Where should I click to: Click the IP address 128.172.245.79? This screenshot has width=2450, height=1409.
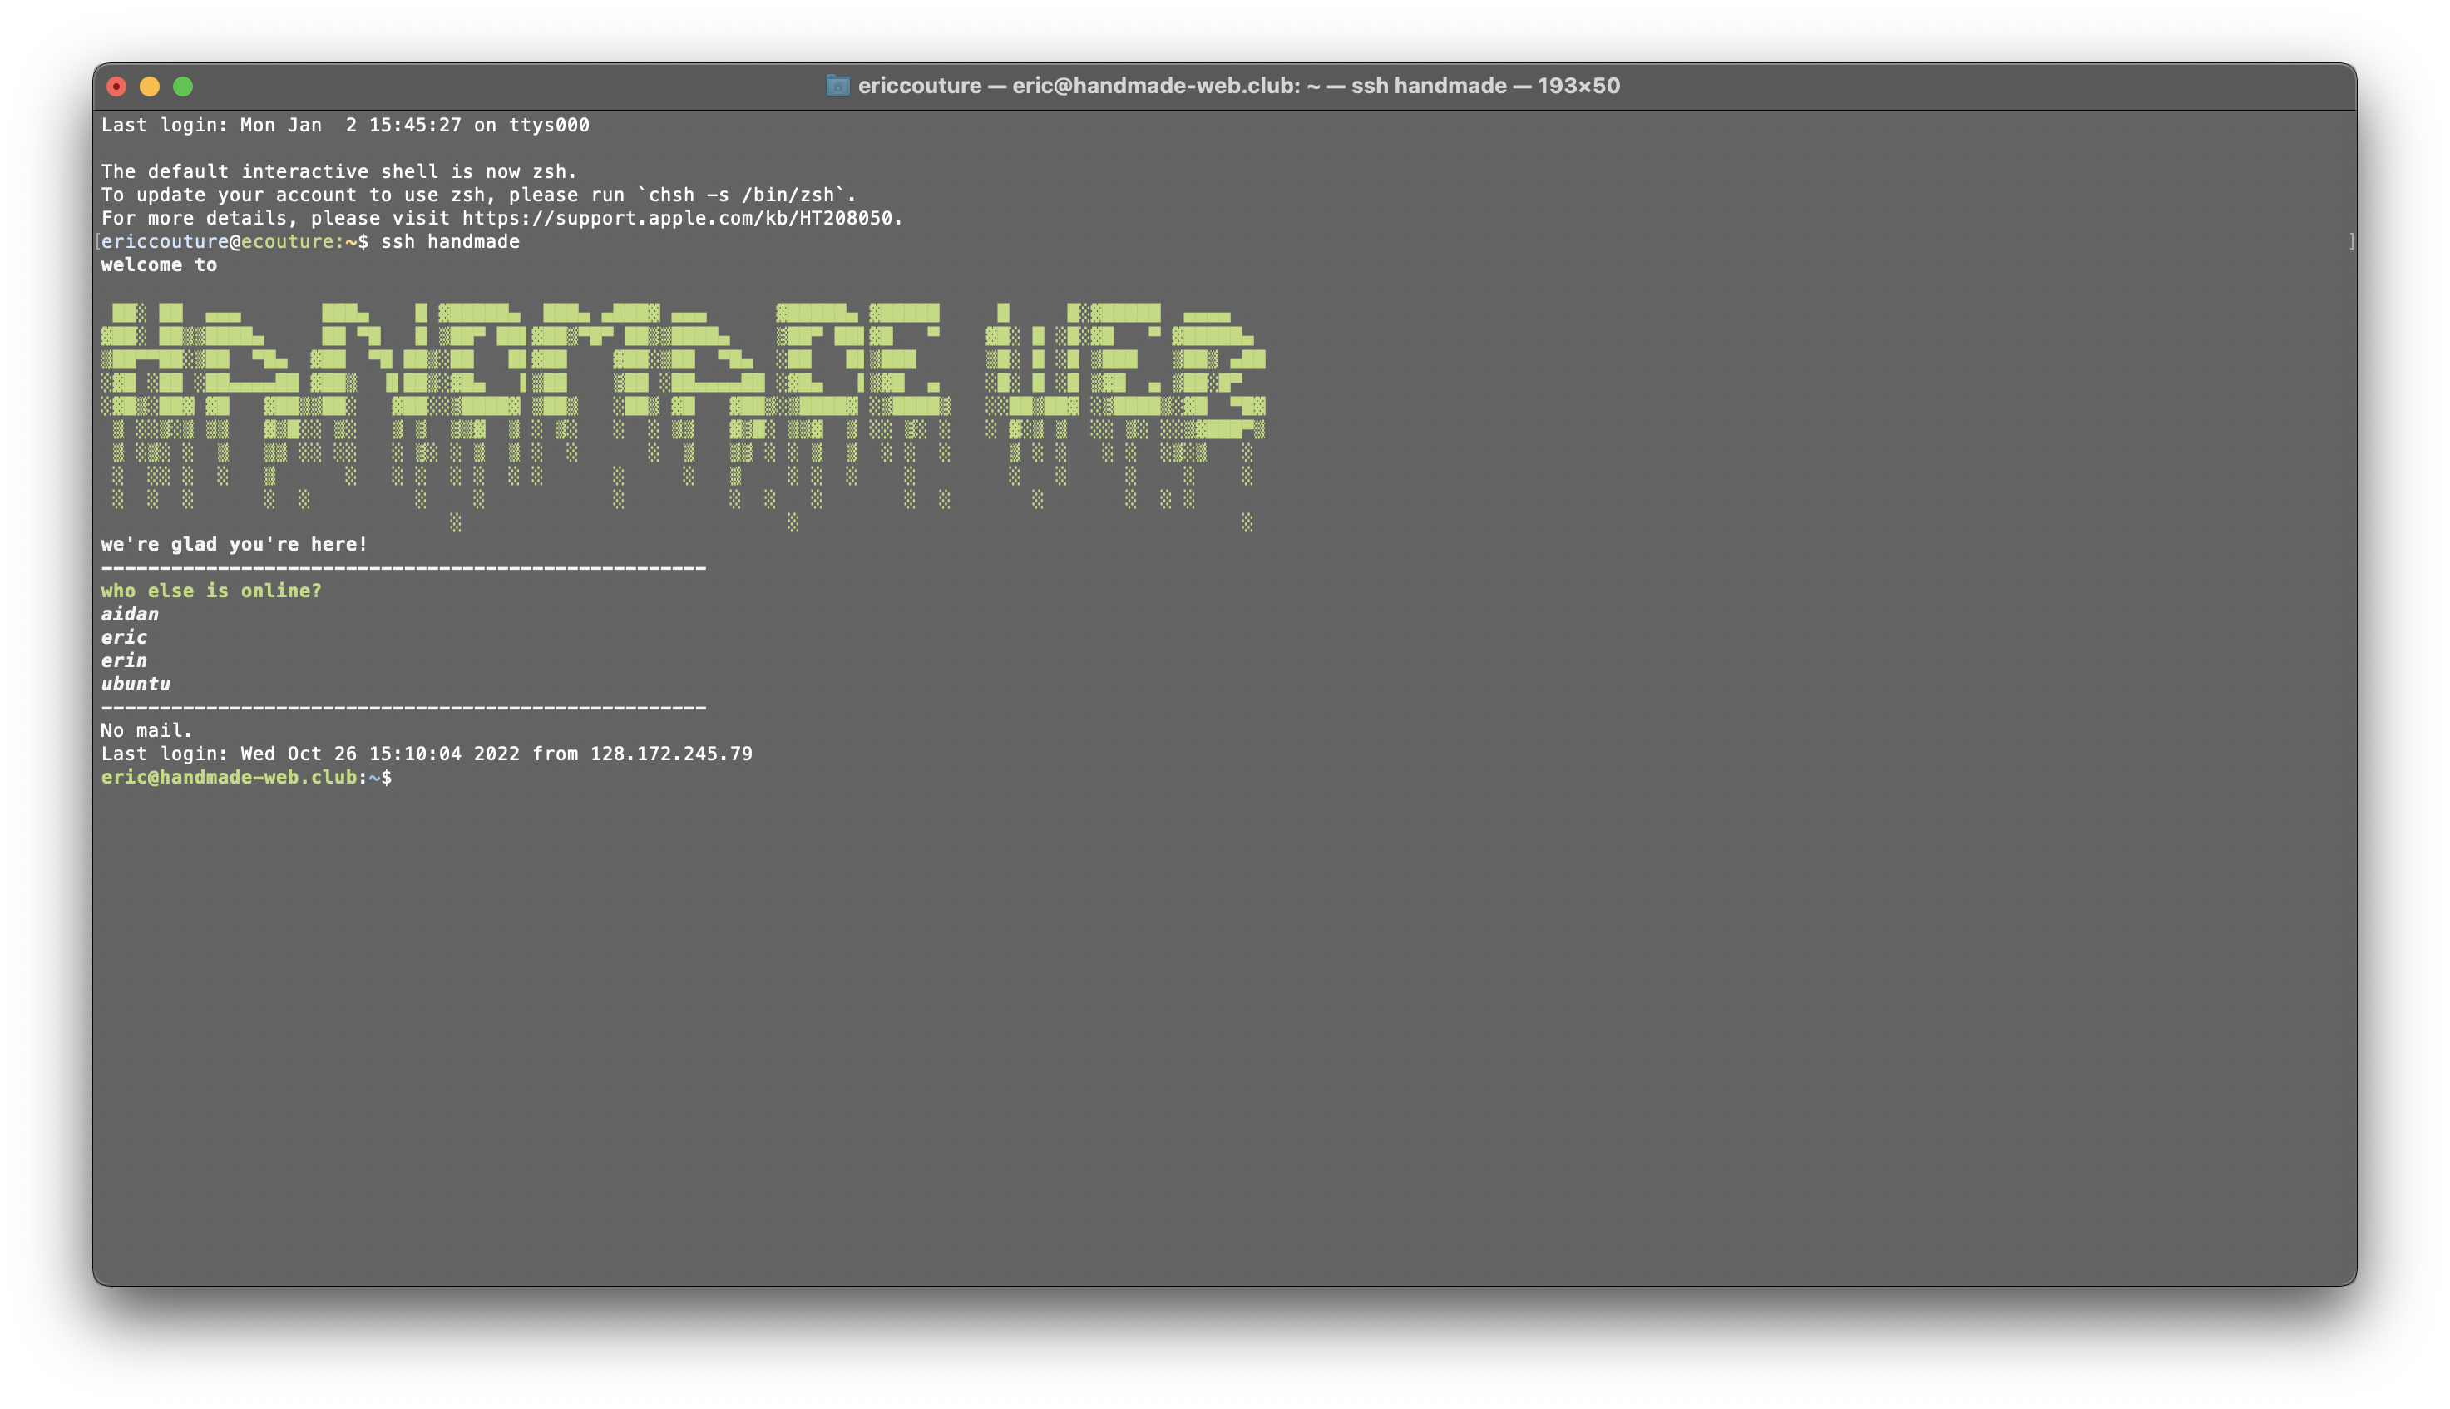pos(670,753)
